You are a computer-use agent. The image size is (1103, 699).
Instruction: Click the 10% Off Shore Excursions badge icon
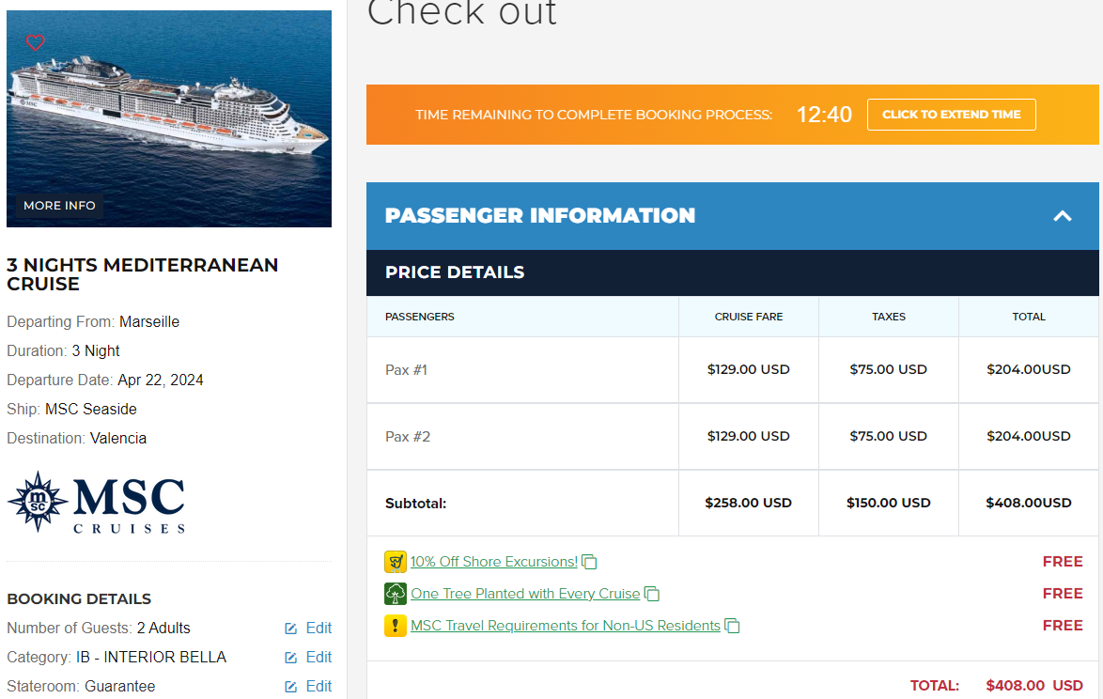(x=396, y=562)
